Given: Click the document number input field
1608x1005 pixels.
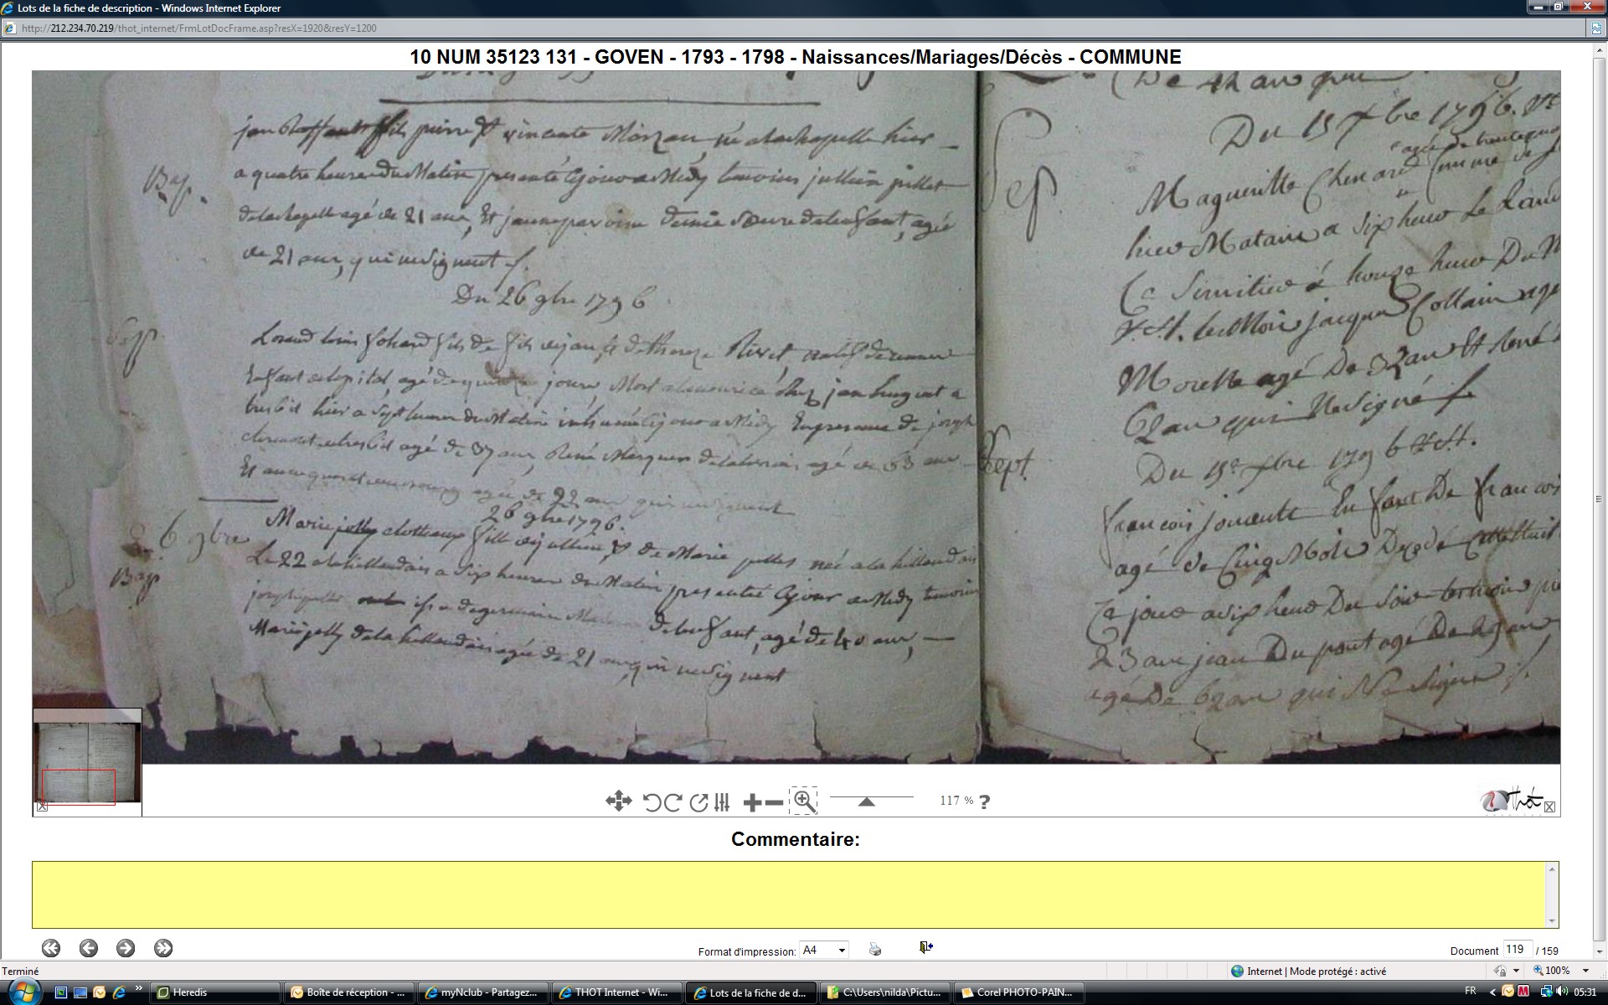Looking at the screenshot, I should pos(1516,949).
